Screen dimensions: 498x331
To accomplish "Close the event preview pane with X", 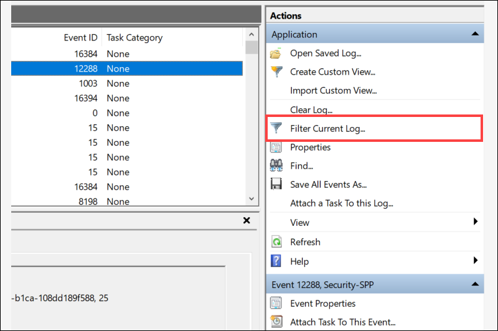I will tap(247, 220).
